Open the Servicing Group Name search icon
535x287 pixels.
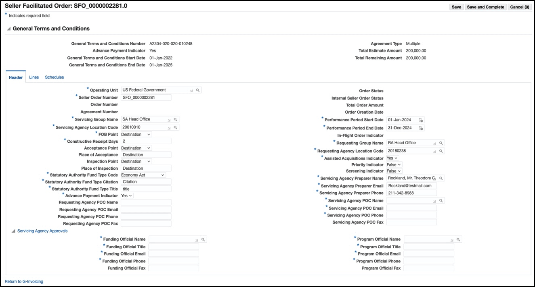[x=176, y=119]
